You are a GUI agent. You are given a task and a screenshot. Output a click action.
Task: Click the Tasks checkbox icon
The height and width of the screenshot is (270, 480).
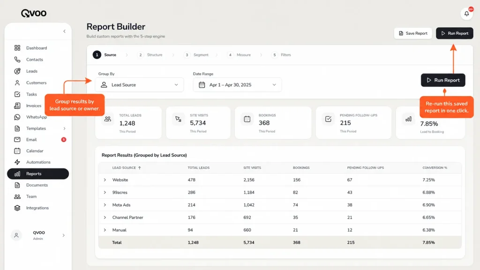[x=17, y=94]
